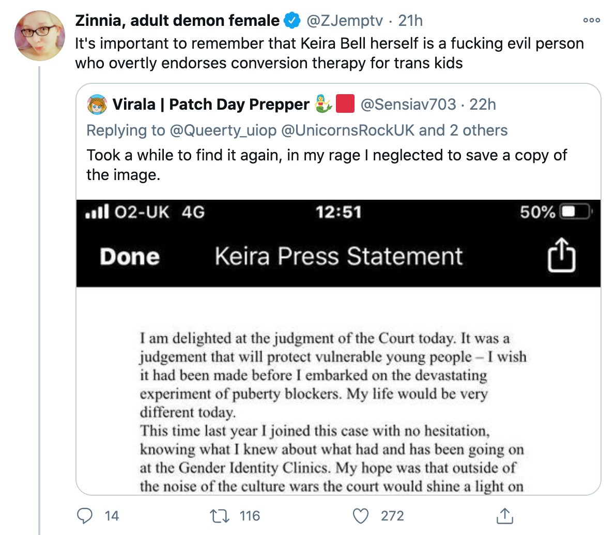Open the 21h timestamp link
615x535 pixels.
tap(410, 20)
